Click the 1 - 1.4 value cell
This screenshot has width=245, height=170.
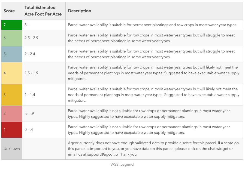tap(30, 95)
